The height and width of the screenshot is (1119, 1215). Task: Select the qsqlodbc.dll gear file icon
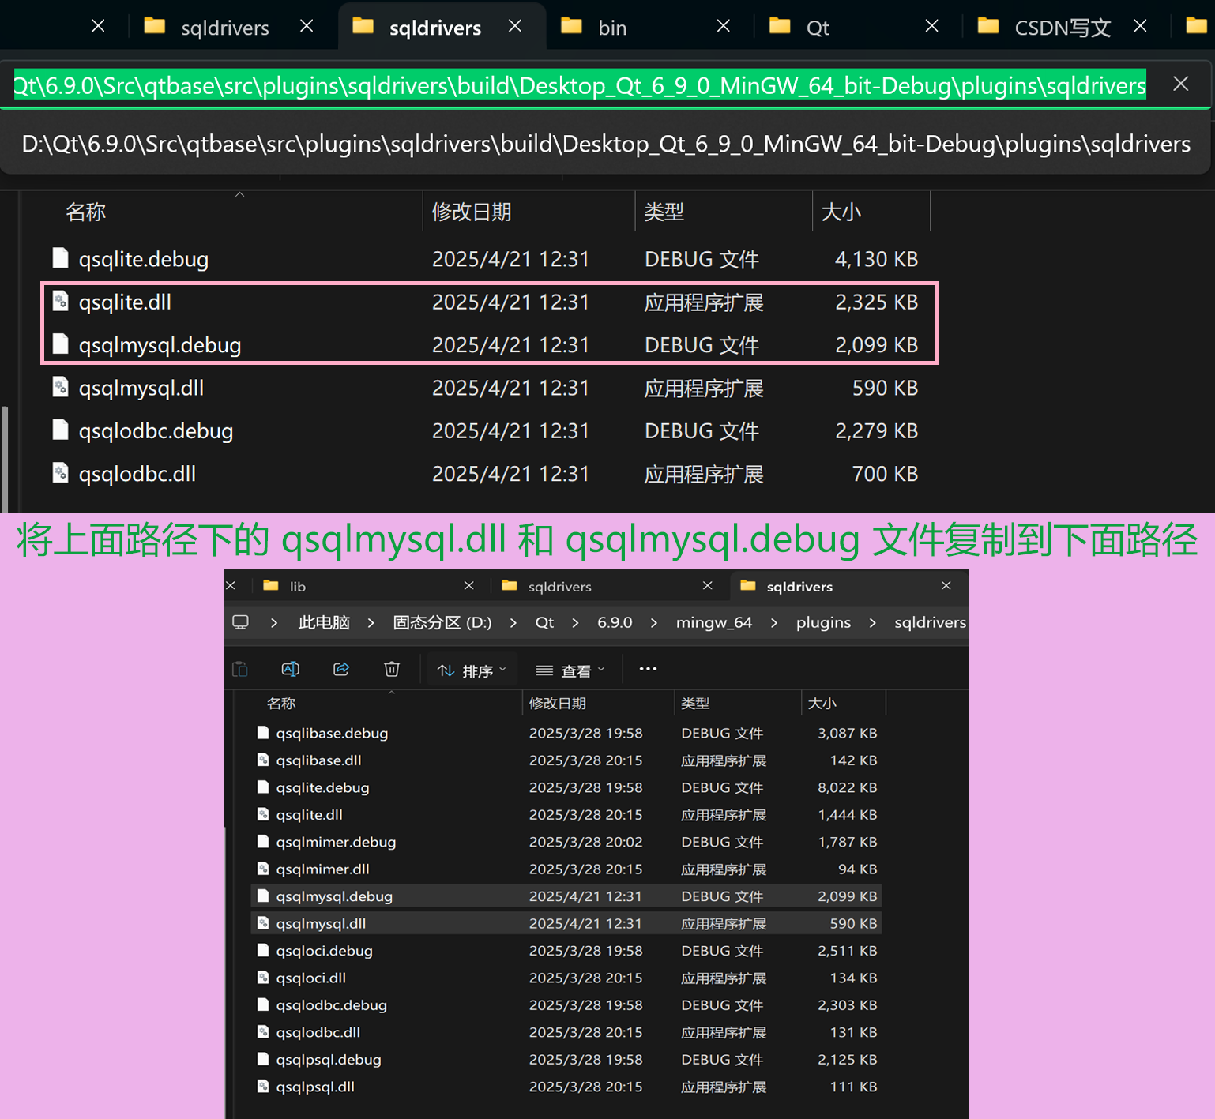click(x=61, y=473)
